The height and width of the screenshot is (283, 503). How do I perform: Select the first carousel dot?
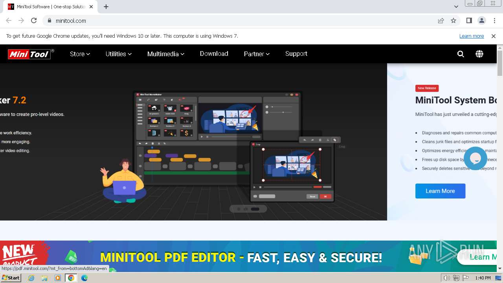[x=239, y=209]
